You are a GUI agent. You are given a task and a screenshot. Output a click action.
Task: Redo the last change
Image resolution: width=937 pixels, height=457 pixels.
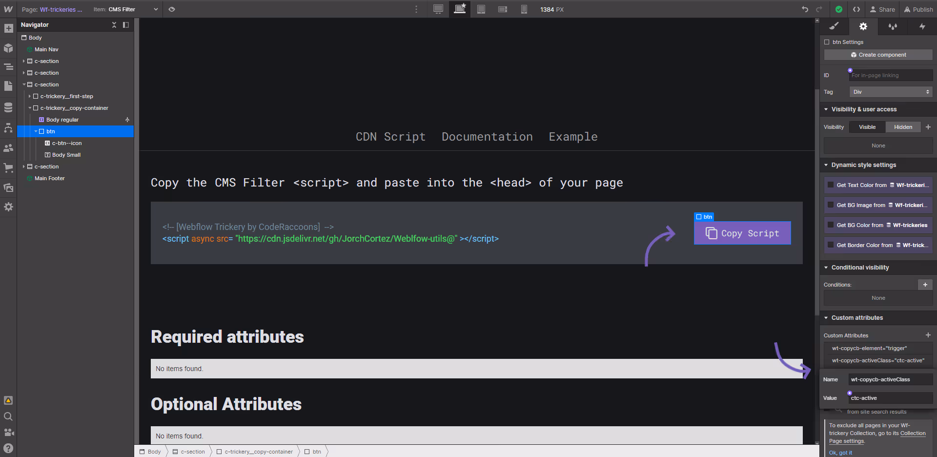click(x=819, y=9)
